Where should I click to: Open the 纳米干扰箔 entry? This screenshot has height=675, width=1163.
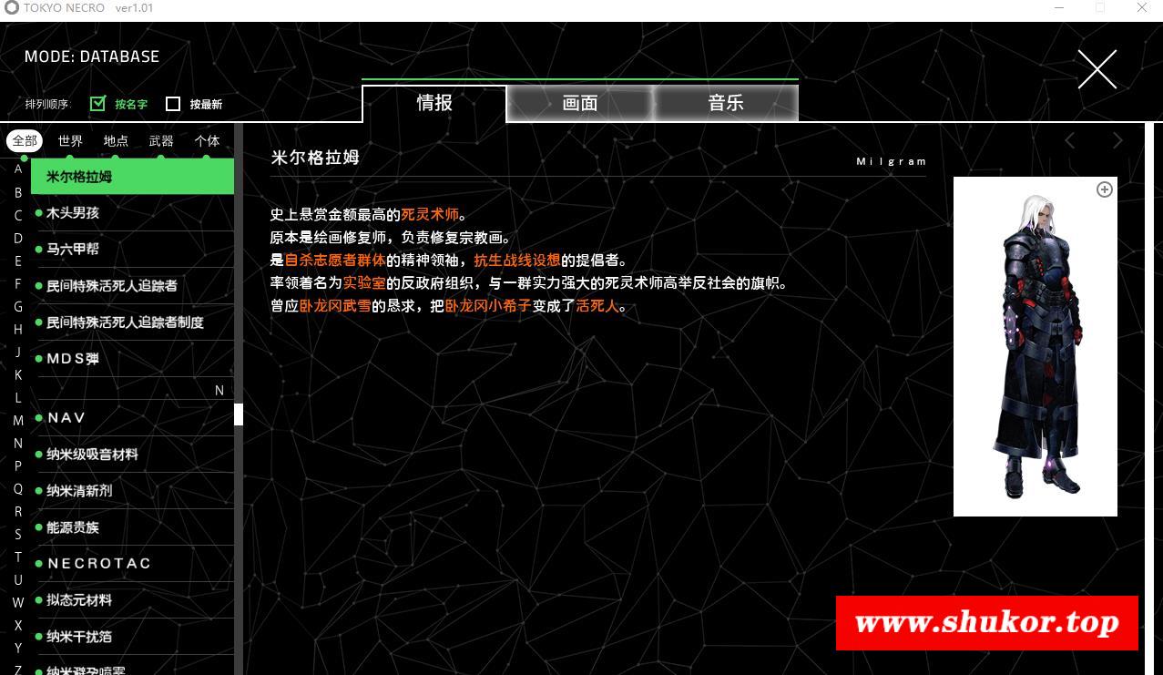point(132,636)
